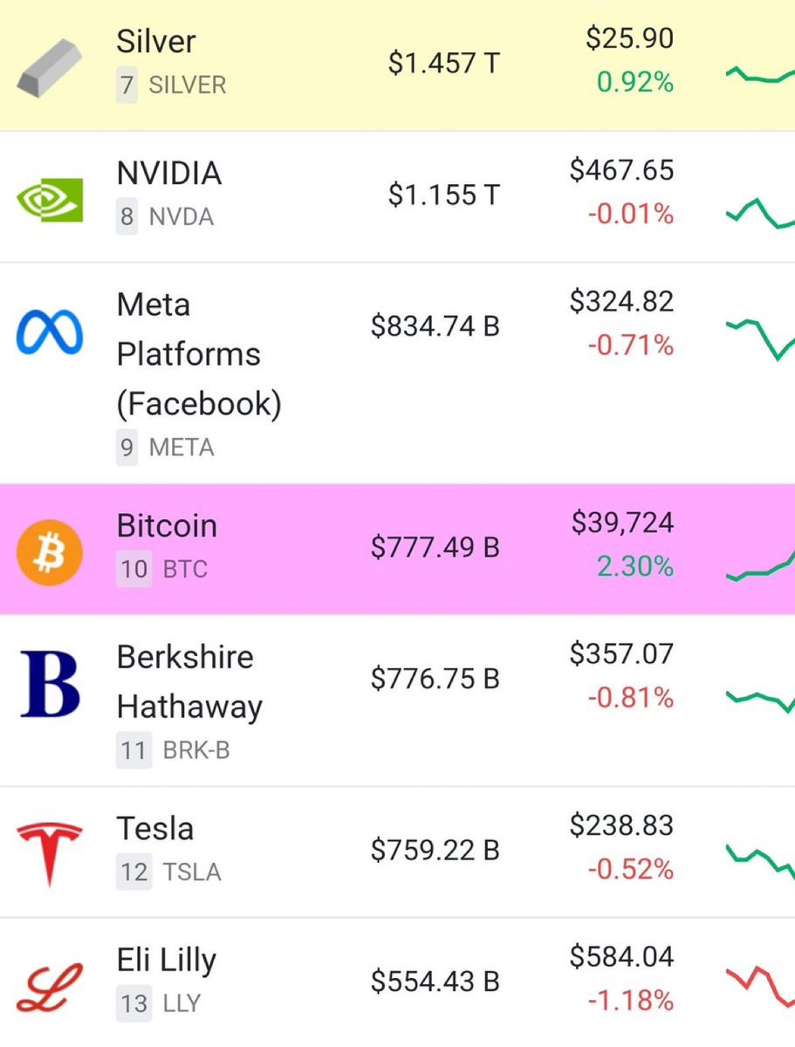
Task: Open the NVIDIA green eye logo
Action: coord(50,199)
